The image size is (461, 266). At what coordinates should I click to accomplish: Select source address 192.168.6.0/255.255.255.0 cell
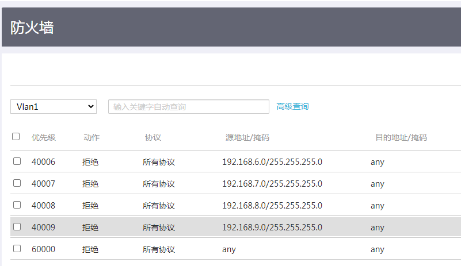(x=272, y=162)
